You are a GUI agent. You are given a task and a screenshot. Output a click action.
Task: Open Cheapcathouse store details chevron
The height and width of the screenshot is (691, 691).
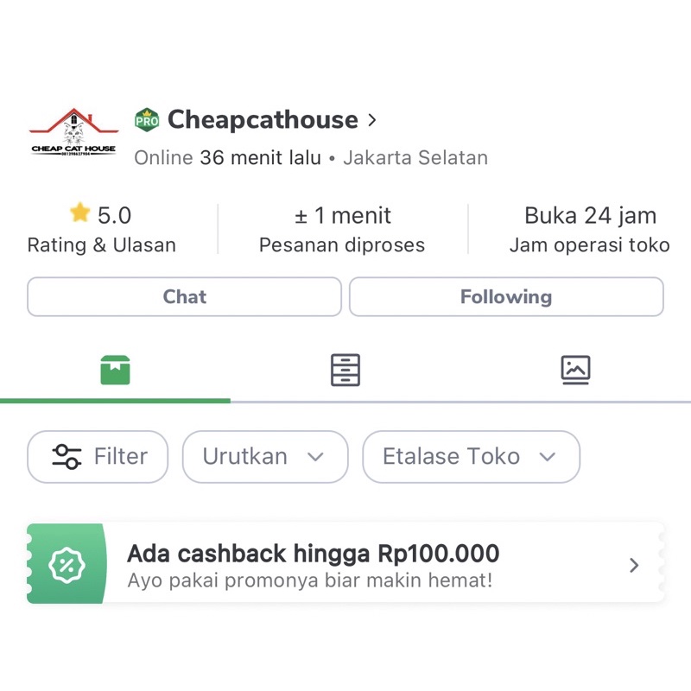click(x=372, y=120)
